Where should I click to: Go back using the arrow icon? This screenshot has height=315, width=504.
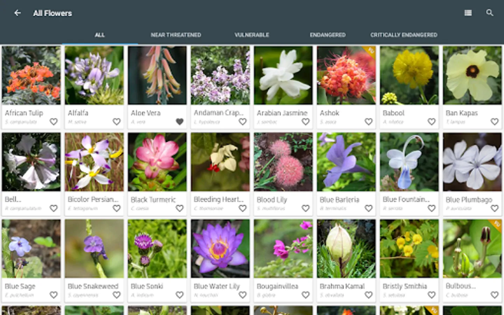(17, 13)
